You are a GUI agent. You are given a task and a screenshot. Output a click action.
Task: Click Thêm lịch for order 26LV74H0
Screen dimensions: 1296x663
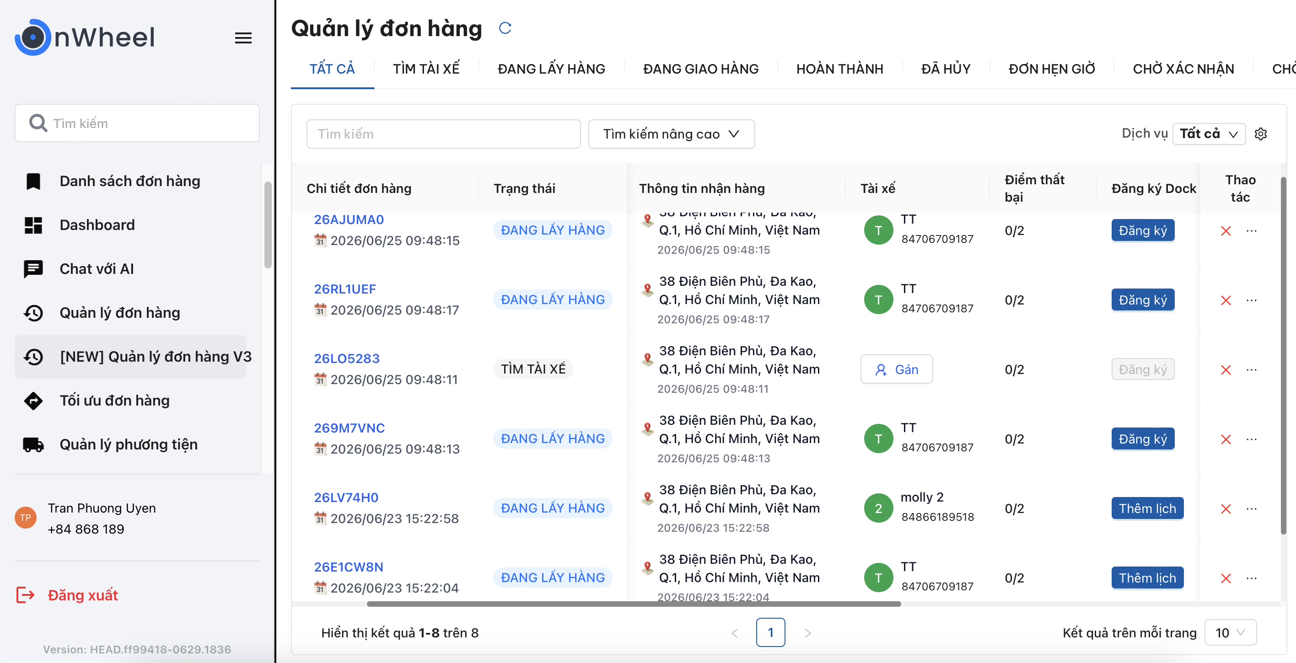point(1147,508)
